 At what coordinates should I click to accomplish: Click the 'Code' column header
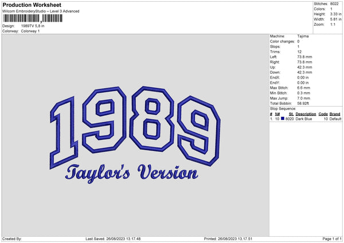323,114
